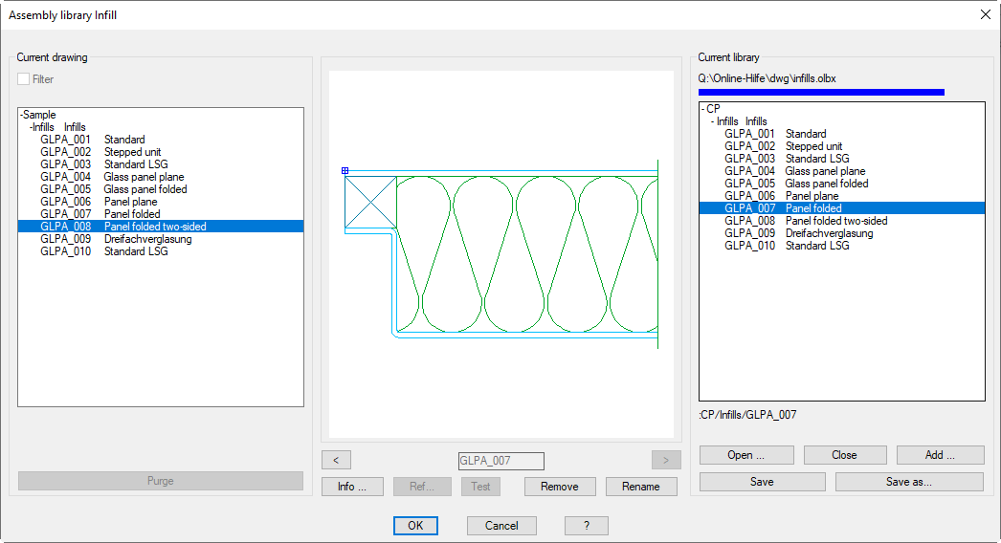Open the Info dialog
The width and height of the screenshot is (1001, 543).
click(x=352, y=487)
